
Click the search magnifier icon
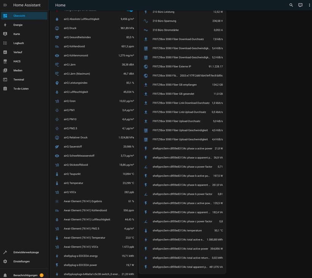pos(291,5)
